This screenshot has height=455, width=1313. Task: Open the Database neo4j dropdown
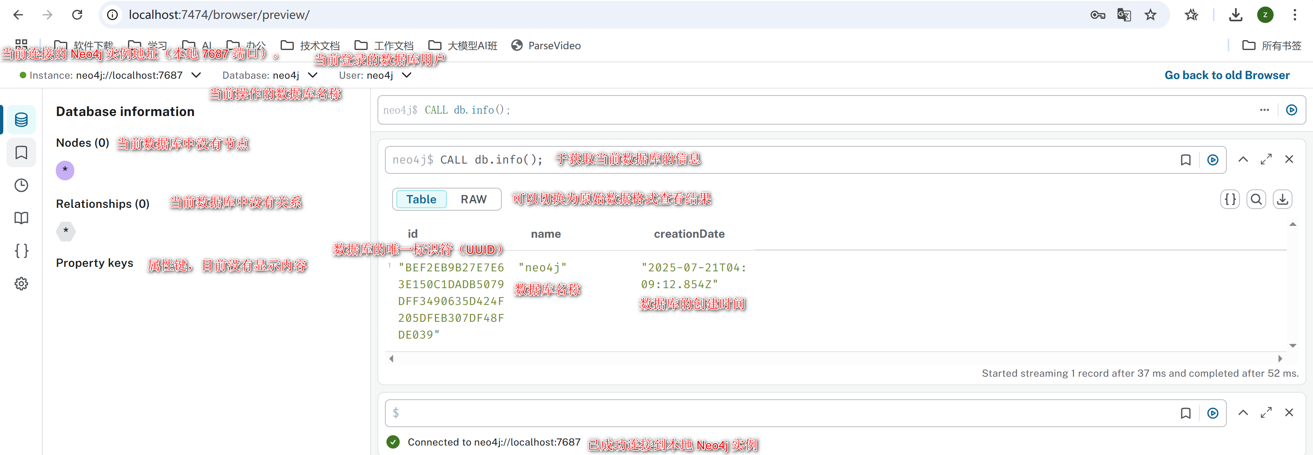click(312, 75)
